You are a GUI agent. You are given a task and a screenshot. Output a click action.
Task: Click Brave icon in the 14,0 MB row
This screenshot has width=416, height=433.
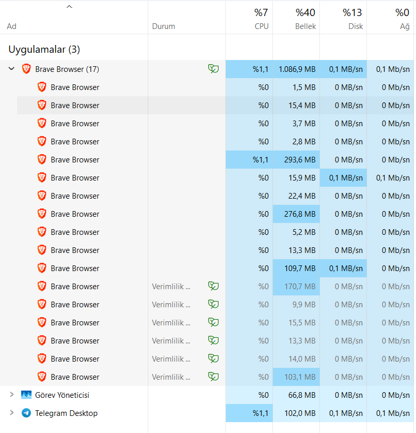42,359
